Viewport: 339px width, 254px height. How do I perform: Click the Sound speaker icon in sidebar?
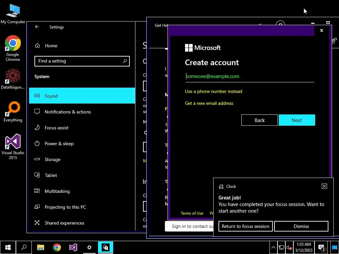(37, 96)
